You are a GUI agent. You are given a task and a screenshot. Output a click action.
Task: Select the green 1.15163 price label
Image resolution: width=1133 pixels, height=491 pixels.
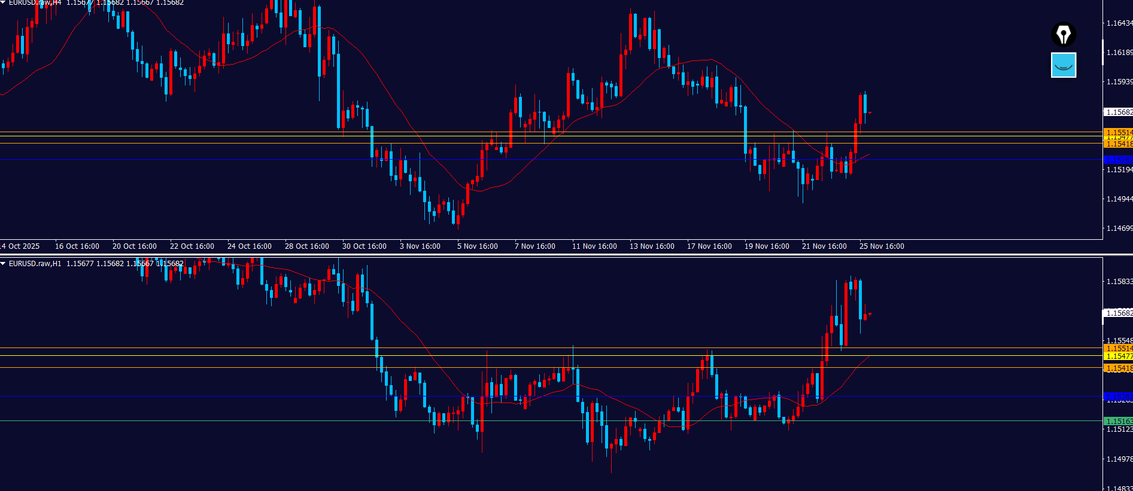point(1117,422)
